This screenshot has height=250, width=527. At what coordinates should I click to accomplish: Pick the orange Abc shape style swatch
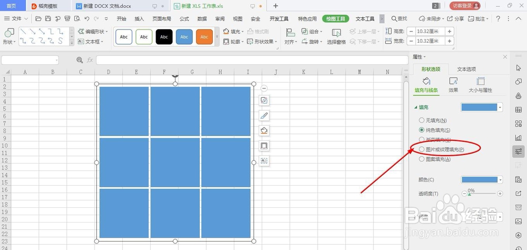pyautogui.click(x=204, y=37)
